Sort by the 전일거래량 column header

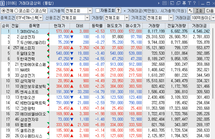177,26
